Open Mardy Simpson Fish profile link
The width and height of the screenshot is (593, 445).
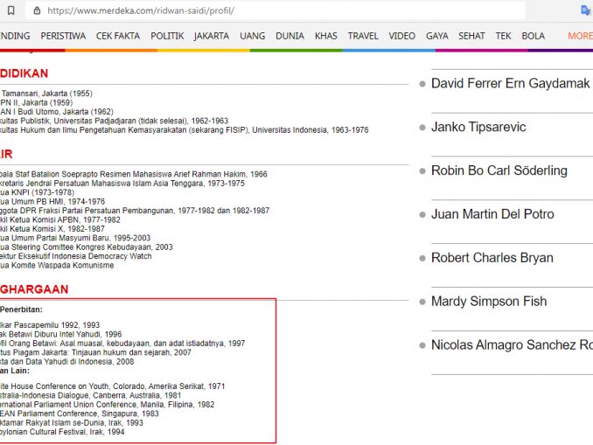click(x=489, y=302)
